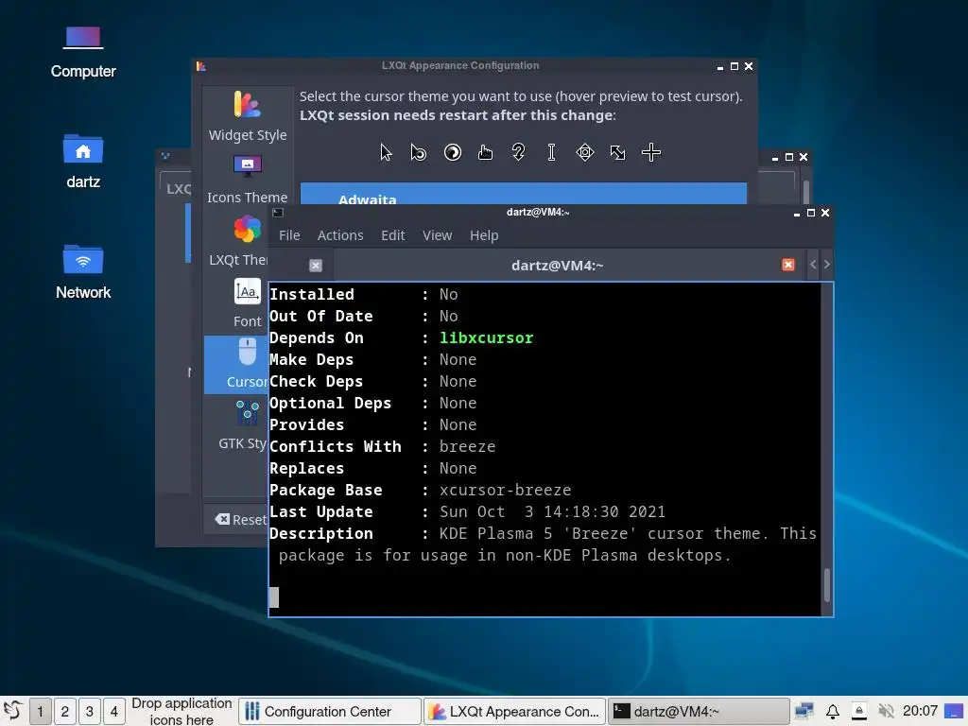This screenshot has height=726, width=968.
Task: Click the network status tray icon
Action: [804, 711]
